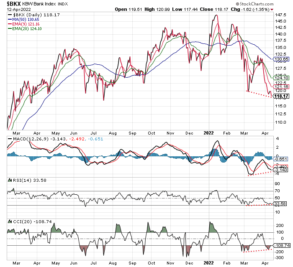
Task: Click the KBW Bank Index name
Action: [39, 4]
